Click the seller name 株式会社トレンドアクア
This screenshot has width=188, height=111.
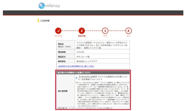(87, 61)
